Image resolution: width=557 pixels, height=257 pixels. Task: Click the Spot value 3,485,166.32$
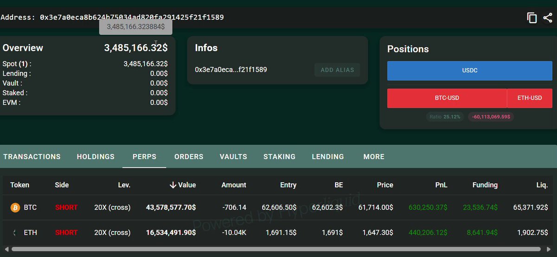[146, 64]
